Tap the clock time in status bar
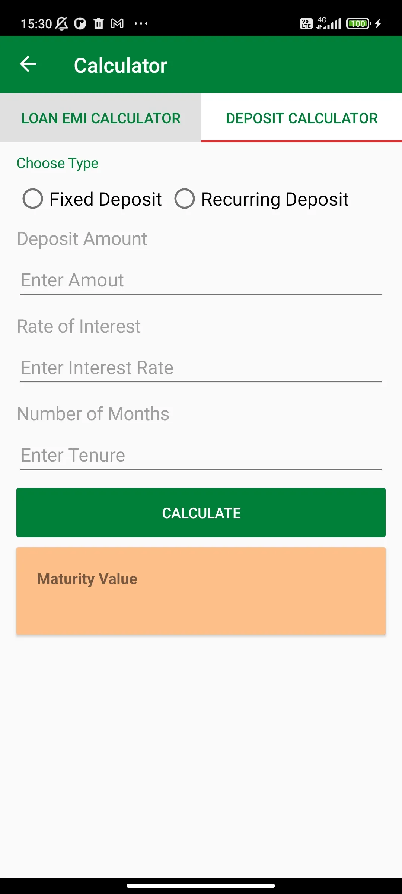 (36, 24)
